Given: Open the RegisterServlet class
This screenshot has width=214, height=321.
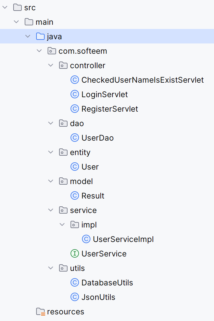Looking at the screenshot, I should pyautogui.click(x=109, y=109).
